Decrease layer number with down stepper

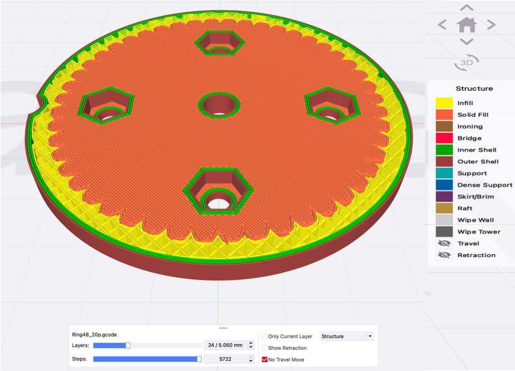[x=251, y=347]
